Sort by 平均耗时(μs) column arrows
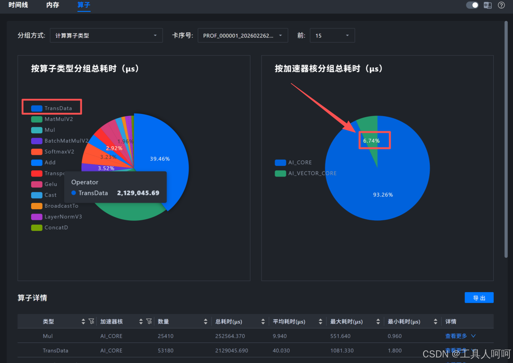The height and width of the screenshot is (363, 513). pyautogui.click(x=321, y=322)
